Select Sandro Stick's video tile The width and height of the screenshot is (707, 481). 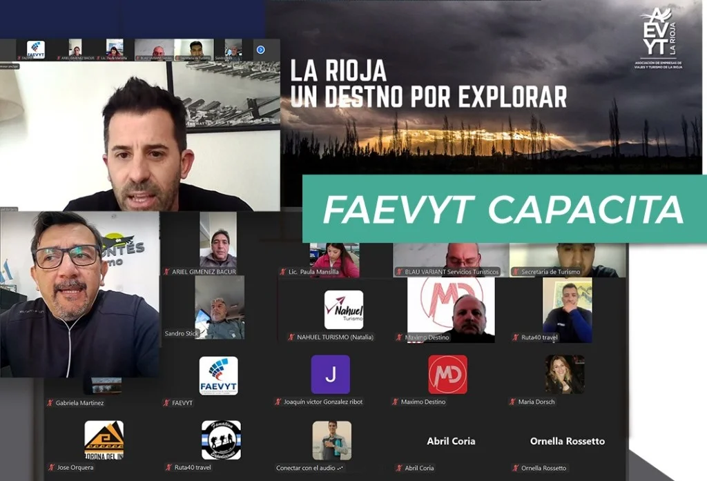pyautogui.click(x=219, y=308)
